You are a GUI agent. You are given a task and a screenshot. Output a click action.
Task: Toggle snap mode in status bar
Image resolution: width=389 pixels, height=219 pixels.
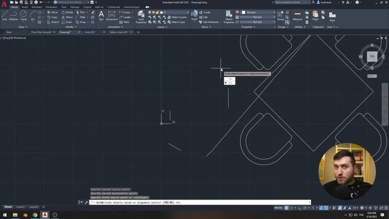[x=292, y=208]
